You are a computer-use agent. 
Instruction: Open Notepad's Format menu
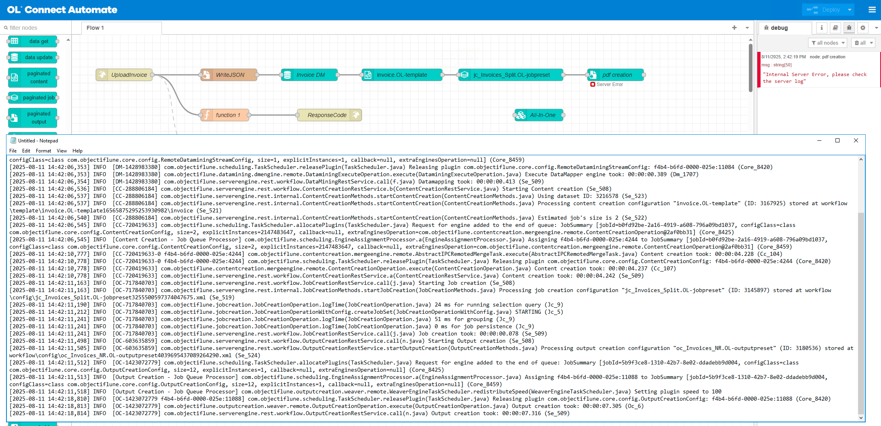click(43, 151)
